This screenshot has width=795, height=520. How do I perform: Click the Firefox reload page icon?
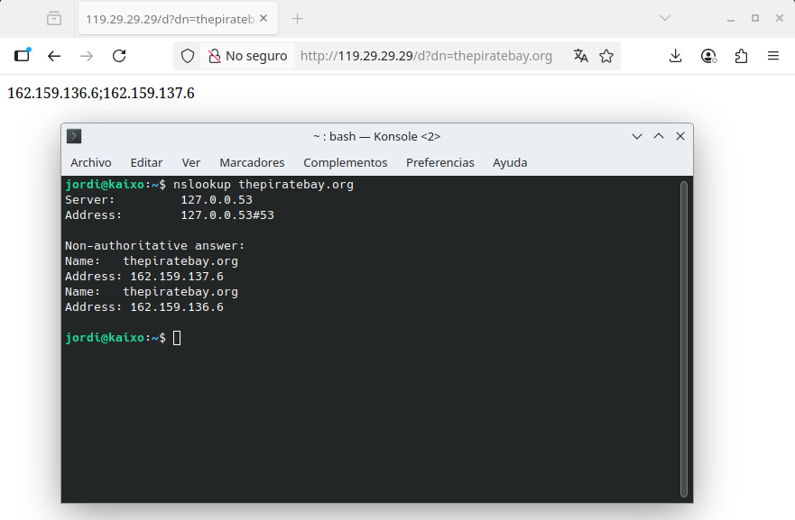tap(119, 56)
